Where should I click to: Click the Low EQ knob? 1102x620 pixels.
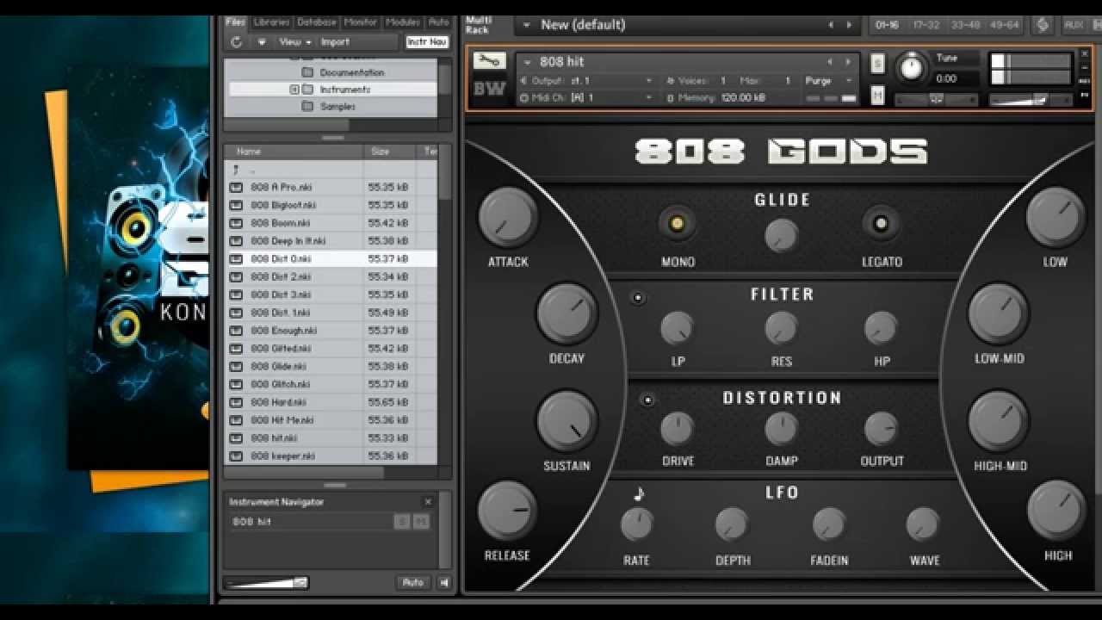[x=1056, y=217]
